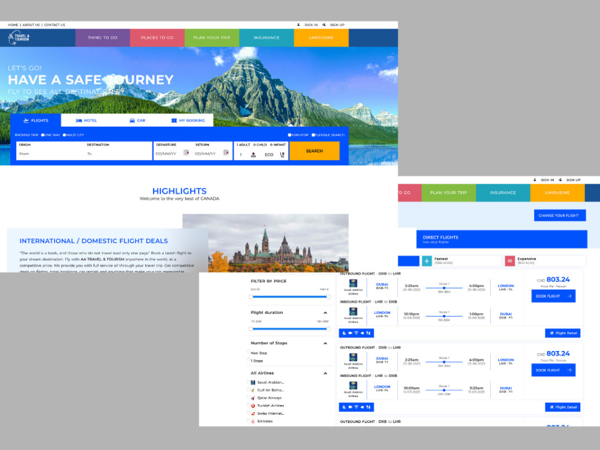Collapse the Flight duration section
600x450 pixels.
click(325, 313)
